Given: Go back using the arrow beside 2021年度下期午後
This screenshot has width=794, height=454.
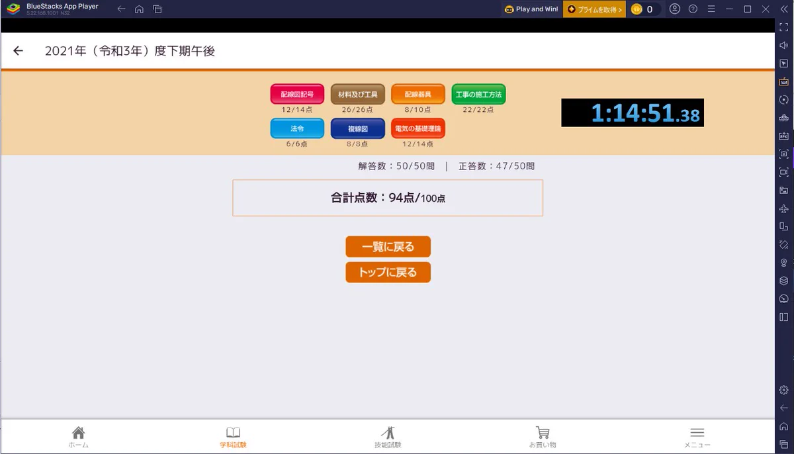Looking at the screenshot, I should point(19,51).
